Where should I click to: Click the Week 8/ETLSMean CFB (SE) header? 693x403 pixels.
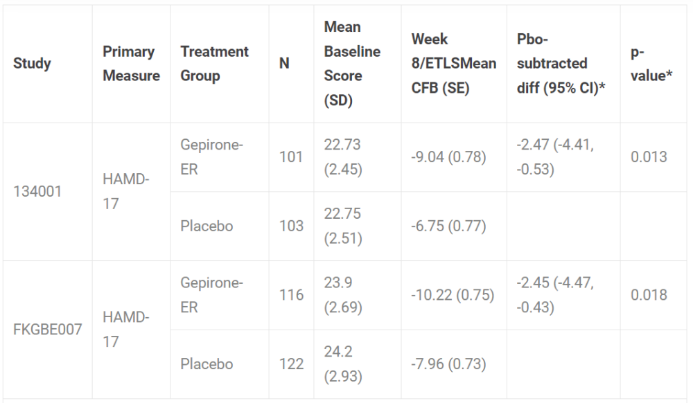coord(453,64)
